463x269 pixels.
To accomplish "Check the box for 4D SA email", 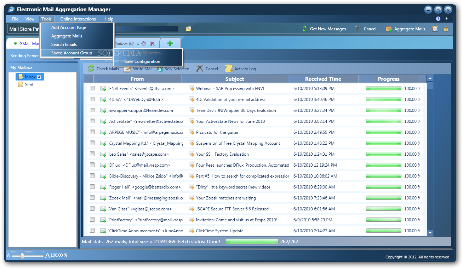I will point(92,99).
